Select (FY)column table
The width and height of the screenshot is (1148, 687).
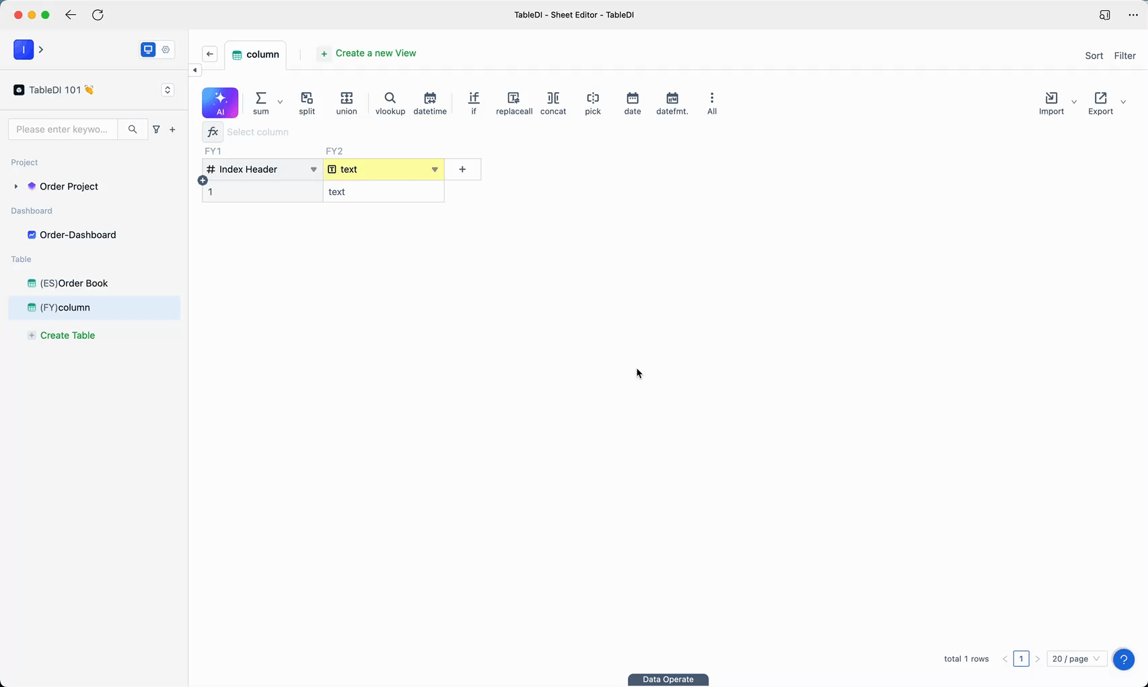pos(94,307)
